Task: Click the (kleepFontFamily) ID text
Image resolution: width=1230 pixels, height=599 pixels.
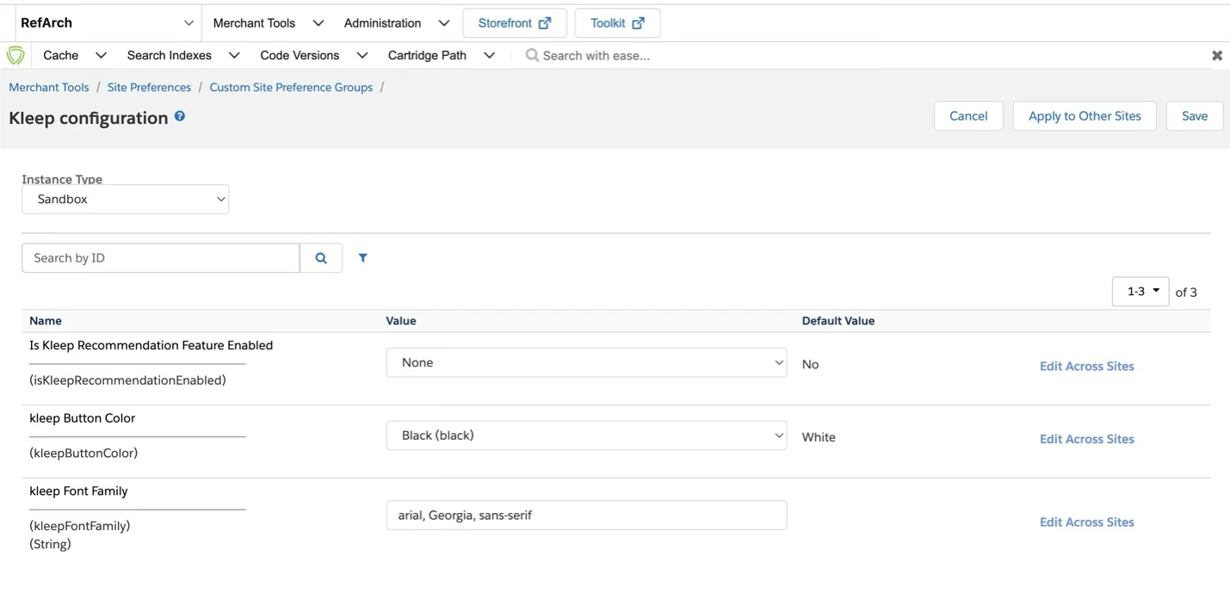Action: [79, 526]
